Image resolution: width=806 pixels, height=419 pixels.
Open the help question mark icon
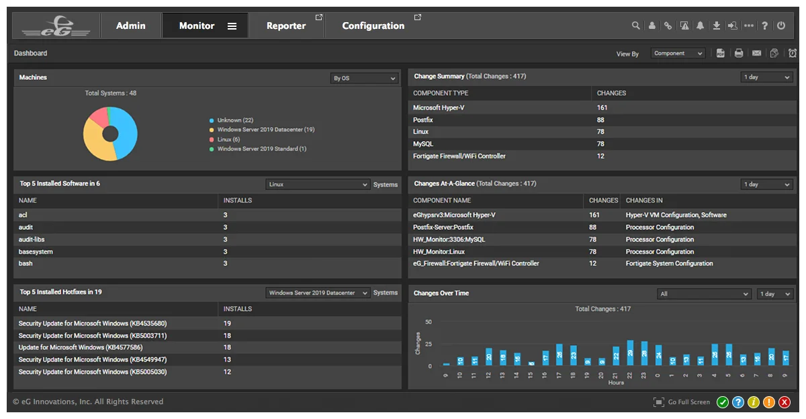pos(764,26)
